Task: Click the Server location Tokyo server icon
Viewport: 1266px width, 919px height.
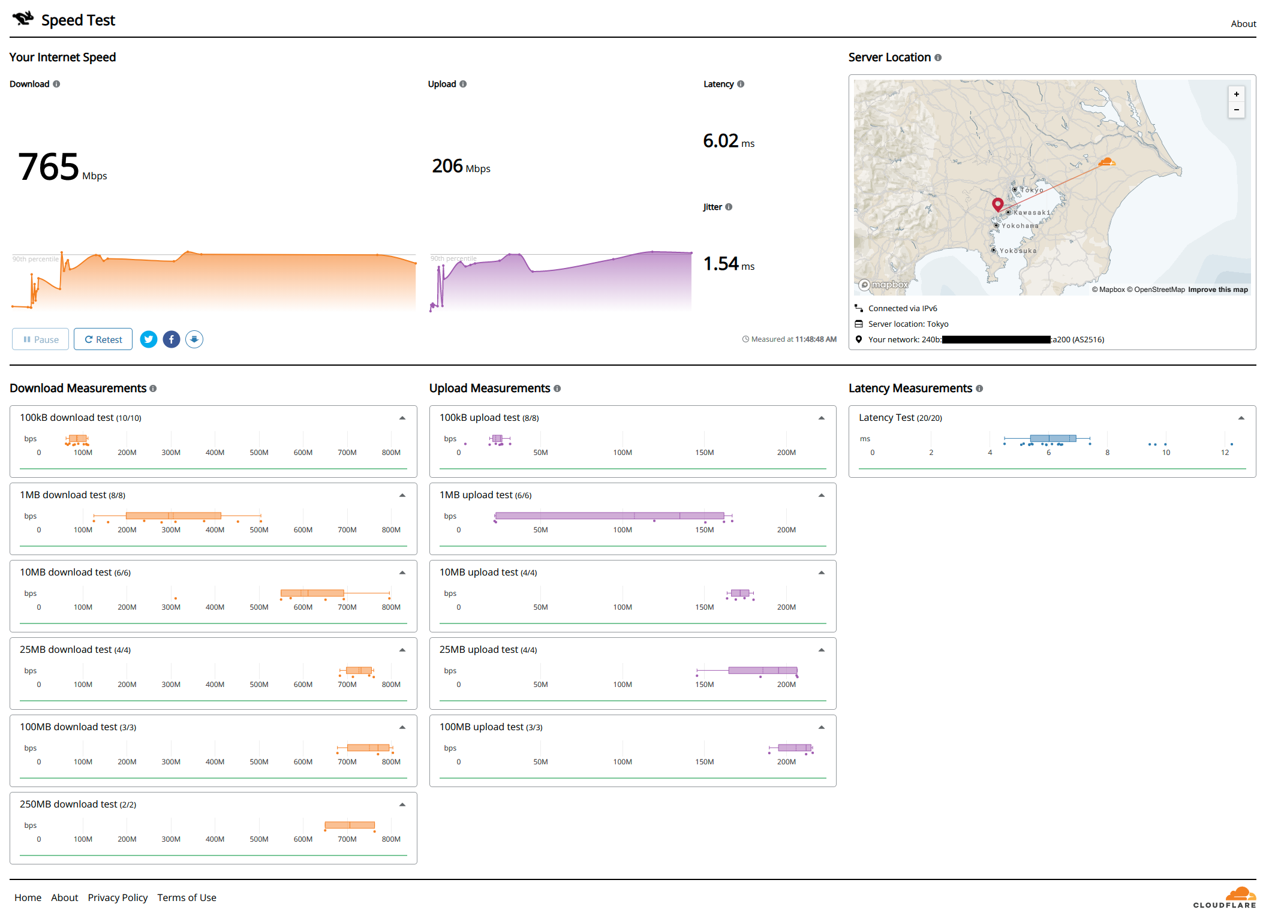Action: [859, 324]
